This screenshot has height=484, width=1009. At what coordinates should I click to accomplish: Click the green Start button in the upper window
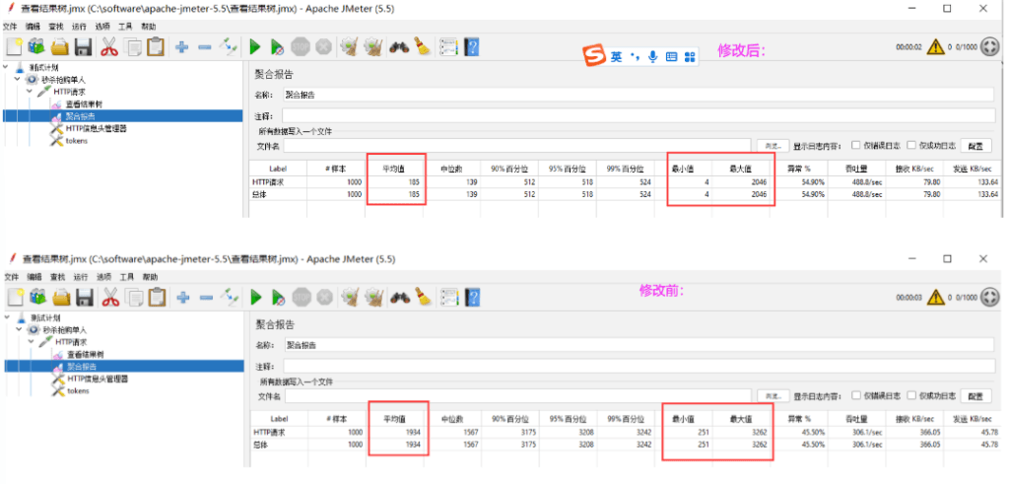[254, 46]
